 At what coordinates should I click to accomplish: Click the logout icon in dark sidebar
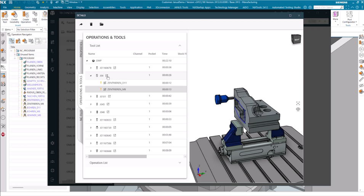click(x=53, y=180)
